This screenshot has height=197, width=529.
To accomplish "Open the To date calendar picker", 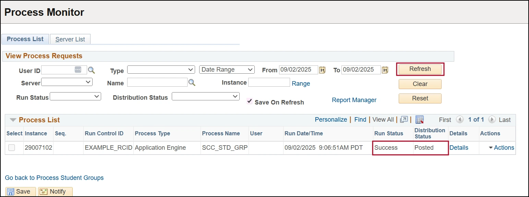I will [x=385, y=70].
